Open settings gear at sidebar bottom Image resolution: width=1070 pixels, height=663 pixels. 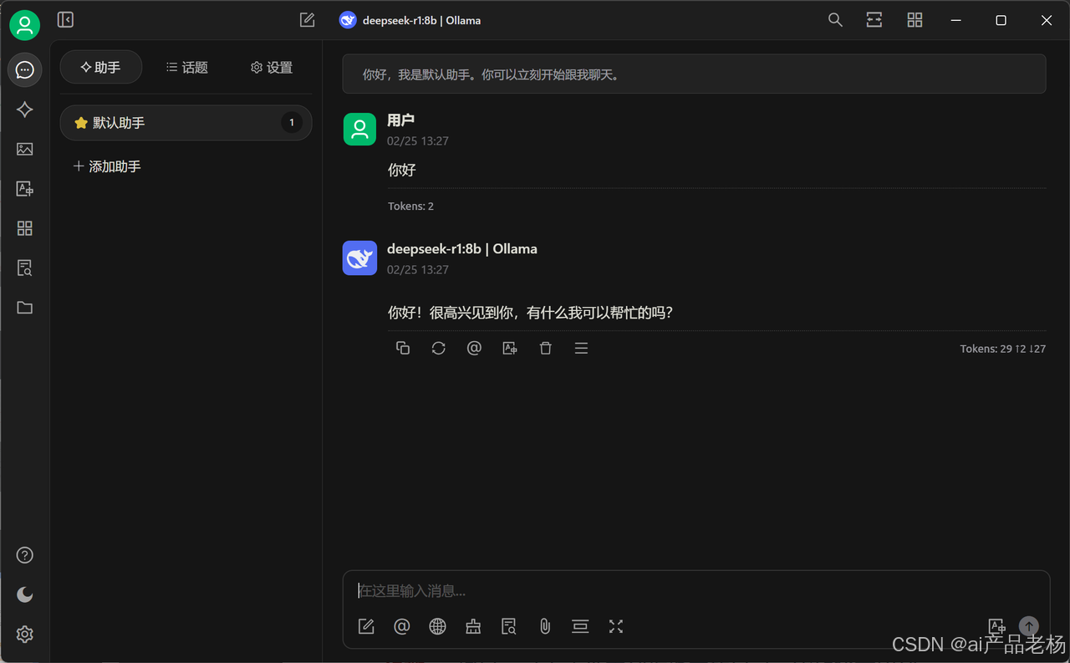25,635
